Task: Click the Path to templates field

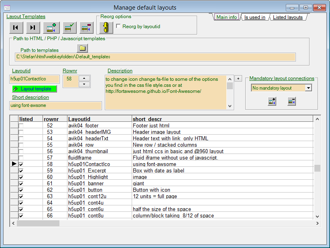Action: coord(155,57)
